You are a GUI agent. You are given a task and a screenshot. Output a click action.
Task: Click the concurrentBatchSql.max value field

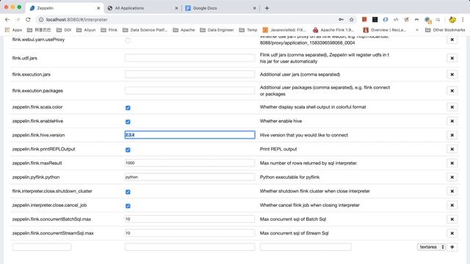[189, 219]
